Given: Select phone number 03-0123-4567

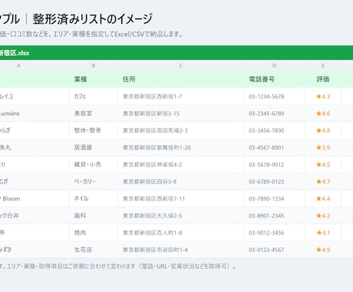Looking at the screenshot, I should point(266,250).
